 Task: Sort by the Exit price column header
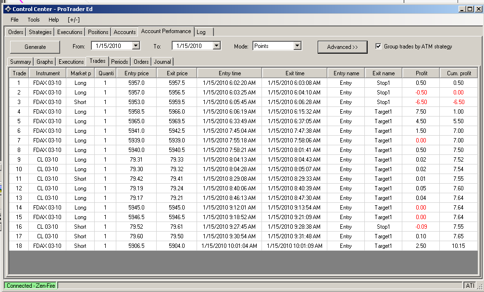click(177, 73)
